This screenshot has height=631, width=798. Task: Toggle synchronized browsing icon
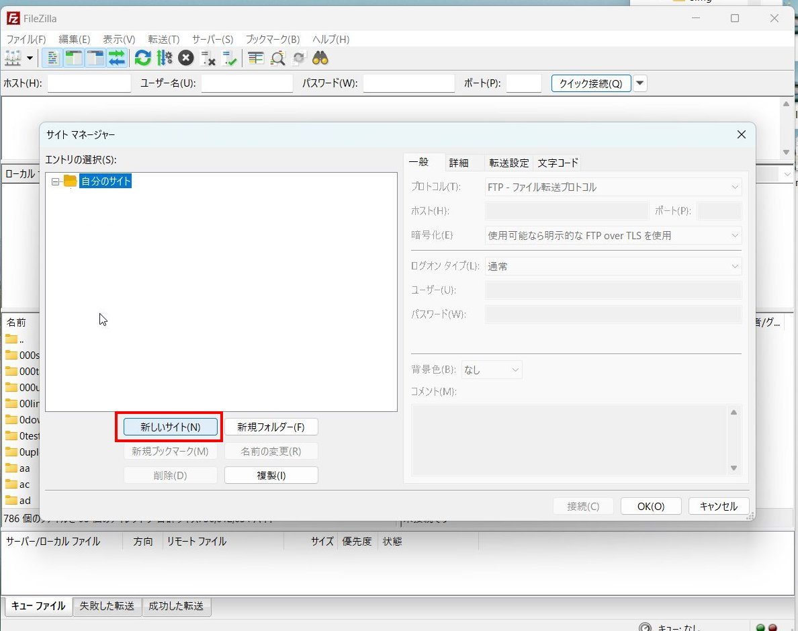(299, 58)
